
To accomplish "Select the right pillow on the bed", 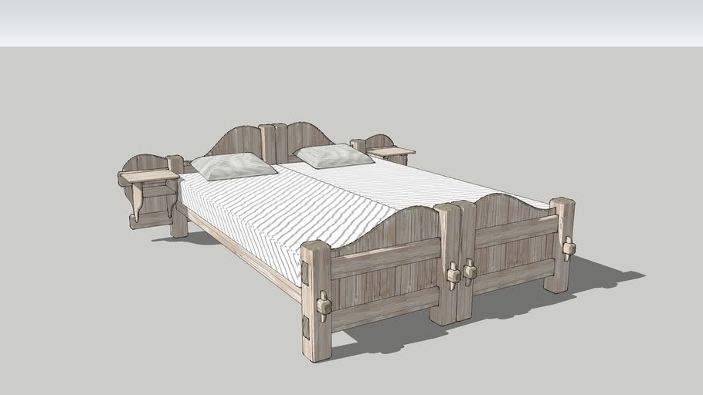I will tap(334, 156).
